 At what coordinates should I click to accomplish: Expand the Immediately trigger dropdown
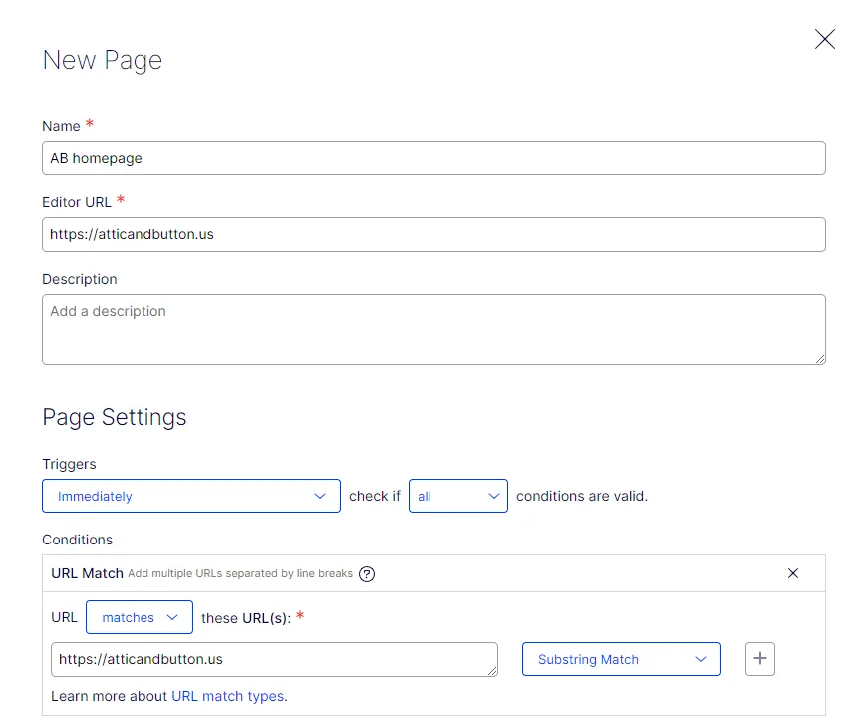tap(191, 496)
